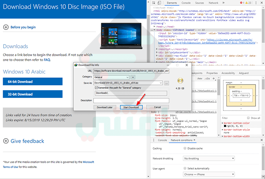Viewport: 265px width, 179px height.
Task: Expand the noscript element node
Action: (x=157, y=49)
